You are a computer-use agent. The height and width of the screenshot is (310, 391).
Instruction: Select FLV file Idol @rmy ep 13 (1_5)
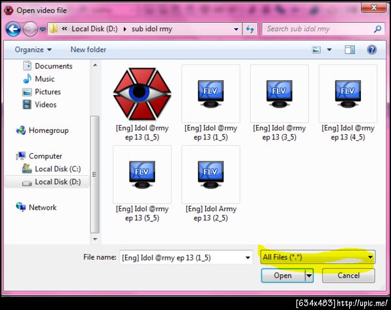coord(210,104)
